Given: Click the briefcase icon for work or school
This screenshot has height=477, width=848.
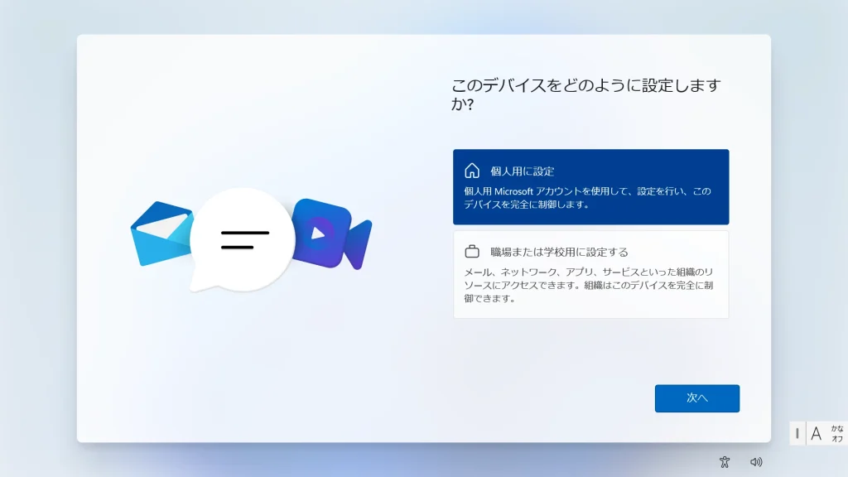Looking at the screenshot, I should click(x=472, y=252).
